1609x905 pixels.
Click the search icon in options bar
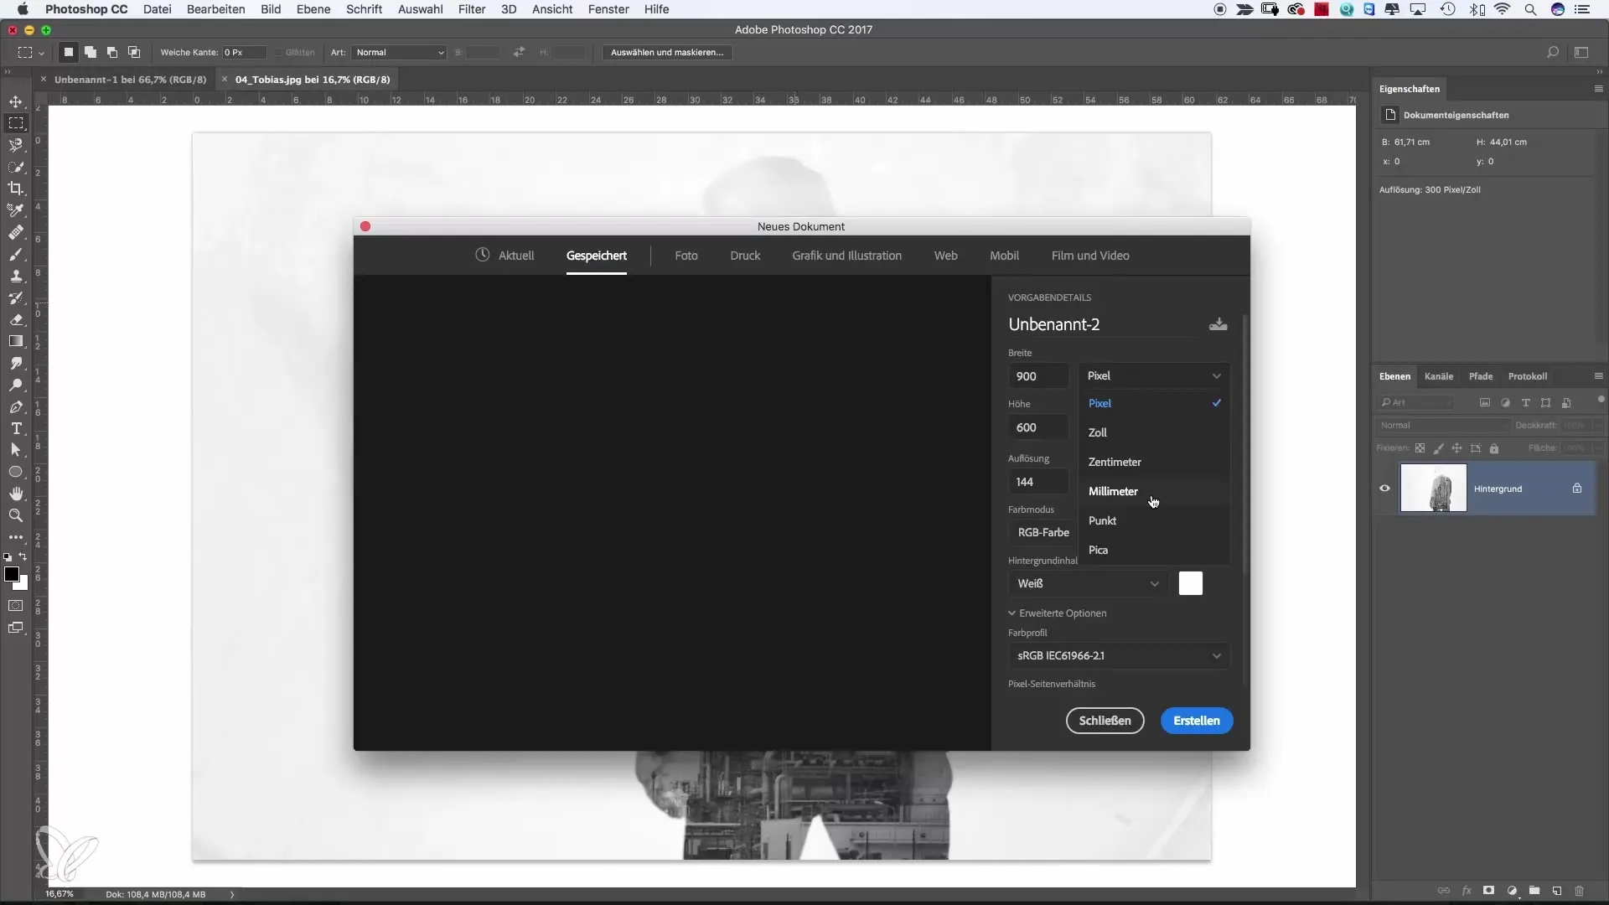1553,52
